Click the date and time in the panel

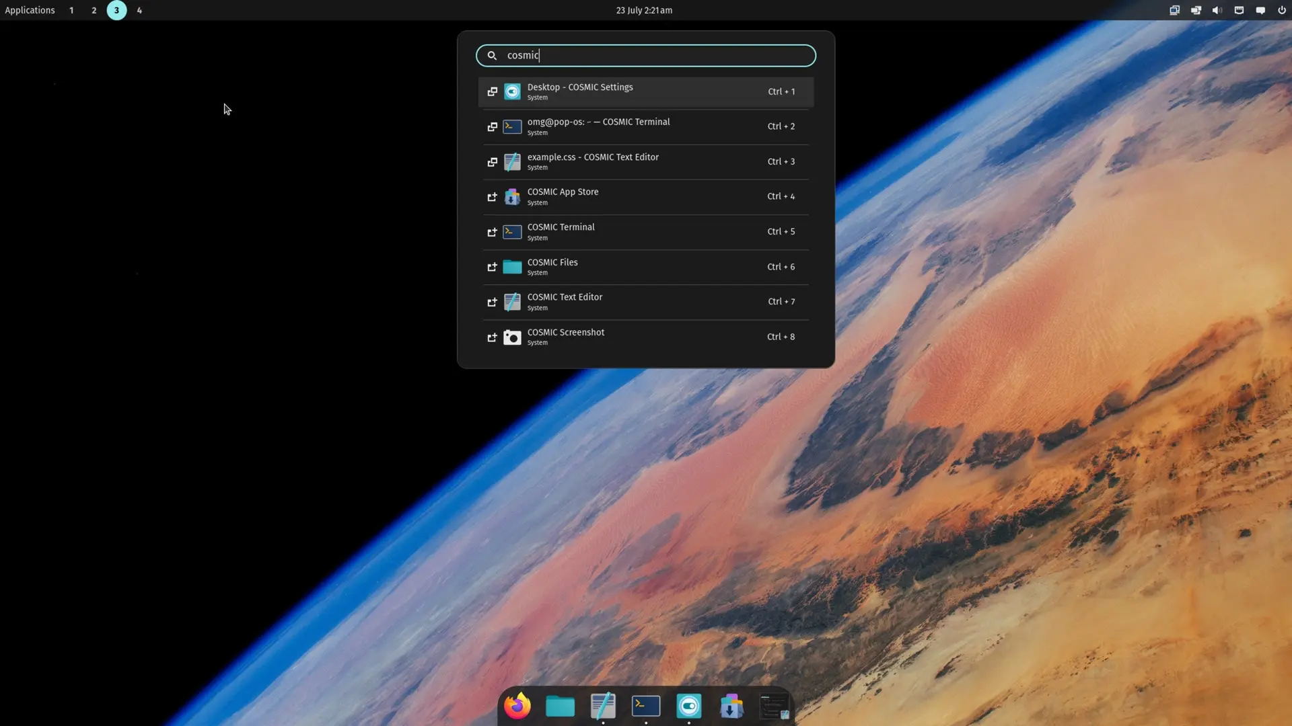click(644, 10)
